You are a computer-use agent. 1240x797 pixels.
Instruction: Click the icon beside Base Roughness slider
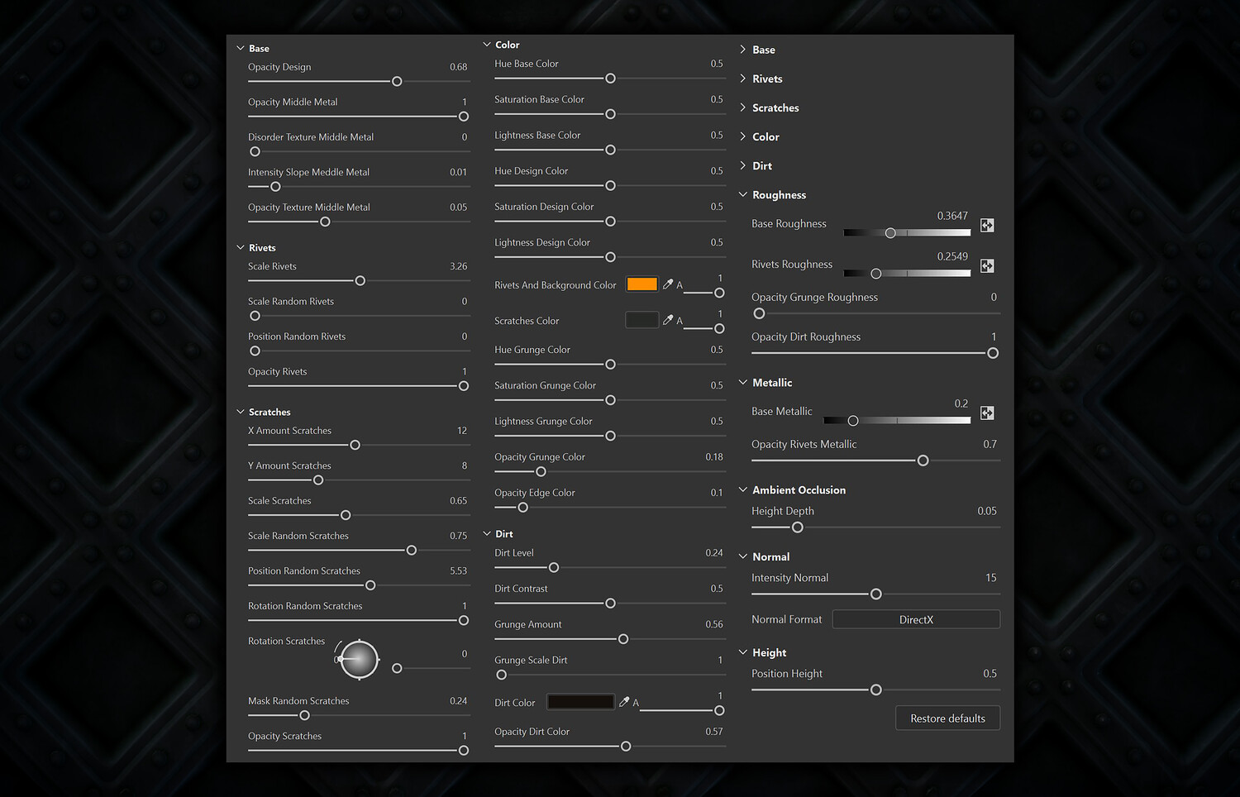pos(987,225)
